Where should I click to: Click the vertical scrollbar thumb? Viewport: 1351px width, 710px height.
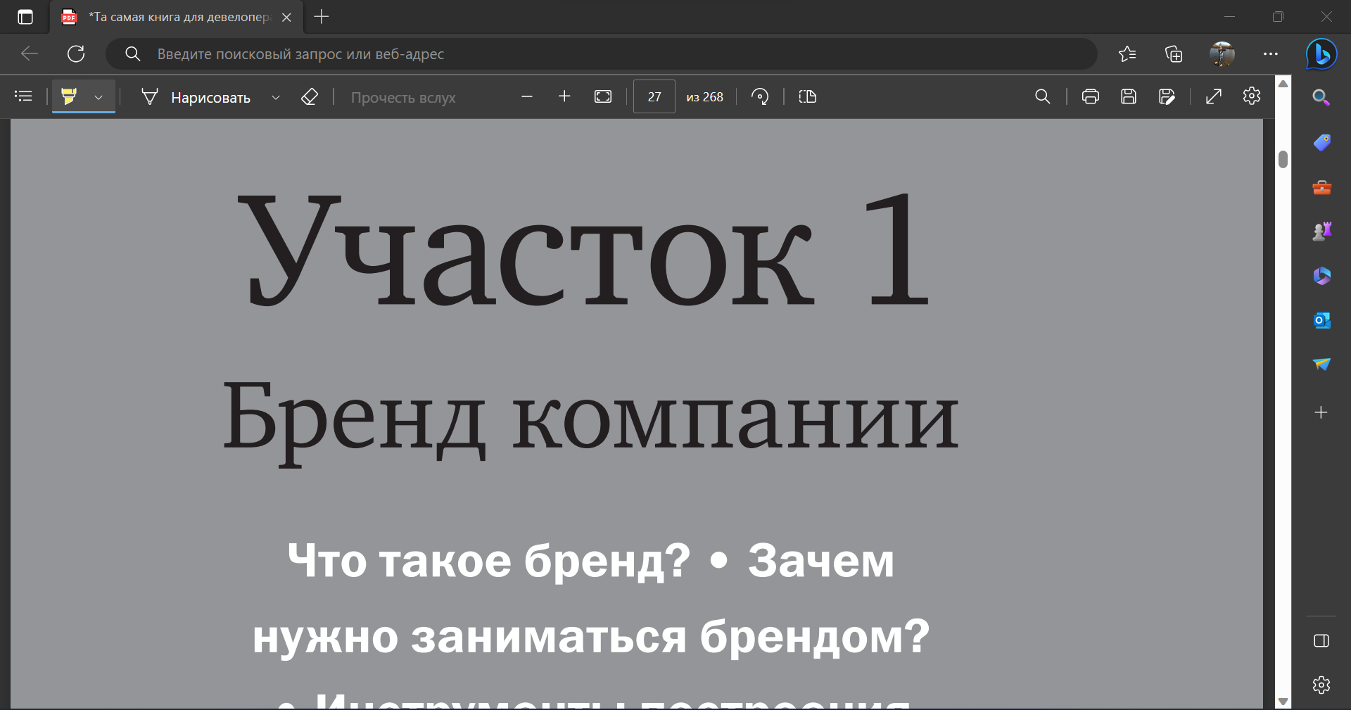1283,159
